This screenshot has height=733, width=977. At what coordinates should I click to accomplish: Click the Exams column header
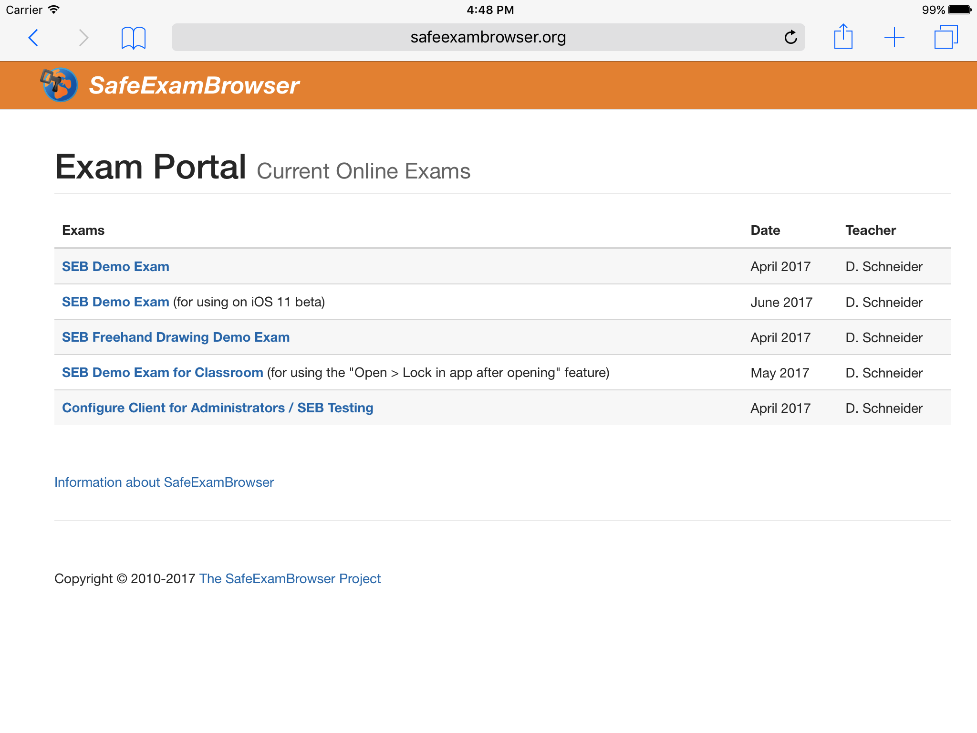point(83,230)
